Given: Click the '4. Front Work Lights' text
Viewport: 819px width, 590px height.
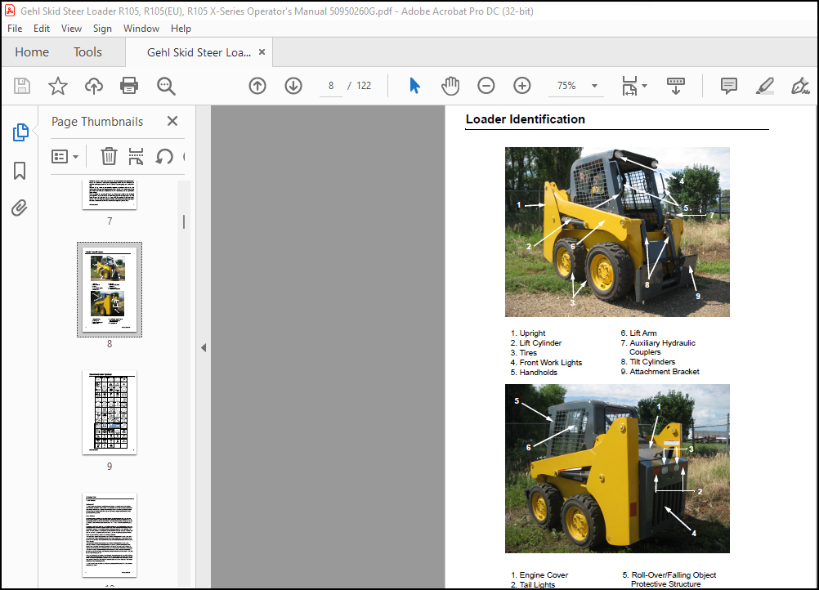Looking at the screenshot, I should (546, 362).
